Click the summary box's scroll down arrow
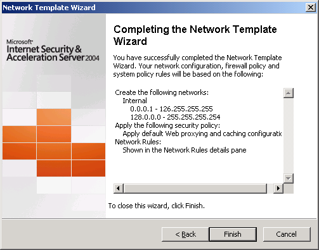The height and width of the screenshot is (250, 319). (x=289, y=178)
